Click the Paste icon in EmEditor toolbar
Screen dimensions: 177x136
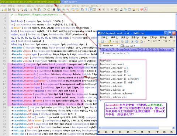click(142, 41)
